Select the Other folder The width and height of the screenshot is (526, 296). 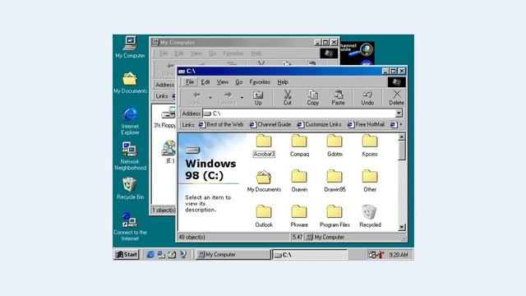[x=370, y=181]
